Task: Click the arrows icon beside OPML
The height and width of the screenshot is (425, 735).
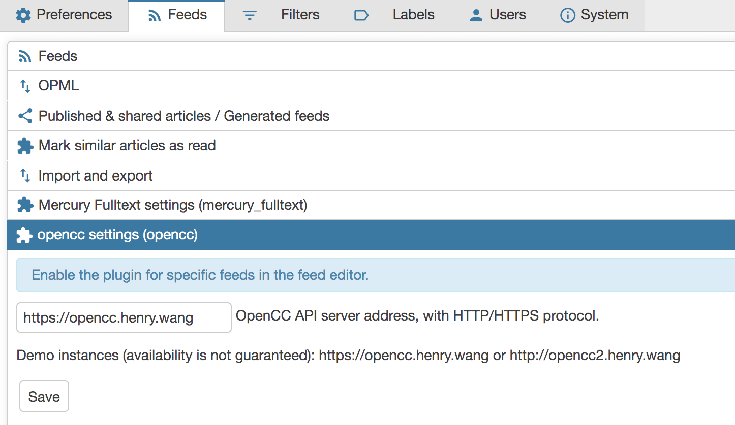Action: click(x=25, y=86)
